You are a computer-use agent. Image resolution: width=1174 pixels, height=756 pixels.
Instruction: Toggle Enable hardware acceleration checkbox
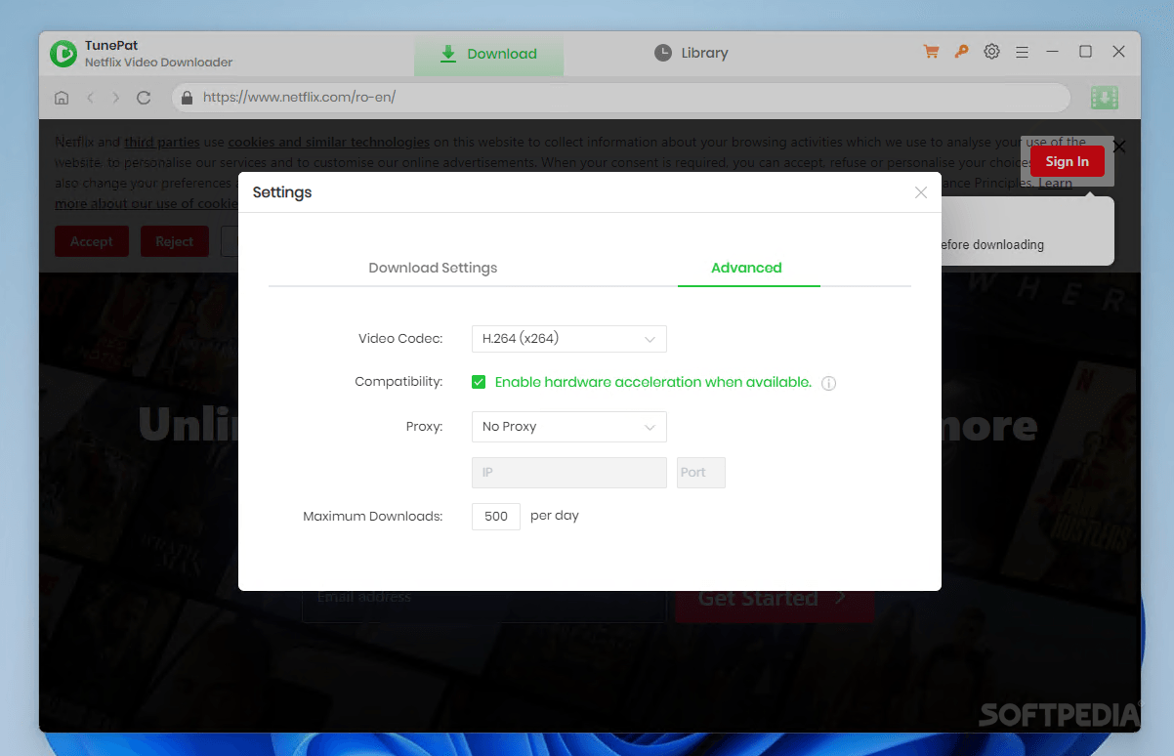point(479,382)
